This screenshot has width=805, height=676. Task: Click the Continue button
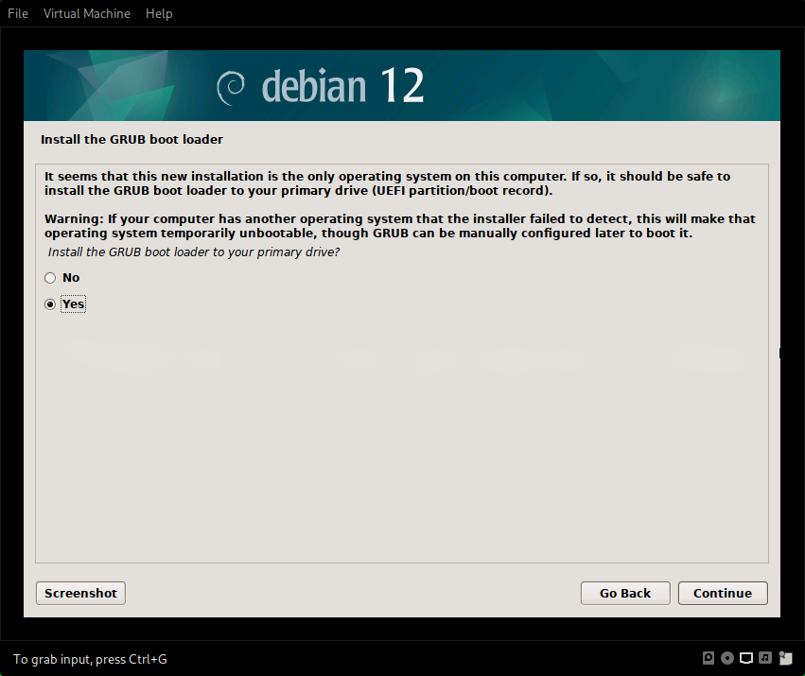pyautogui.click(x=722, y=593)
